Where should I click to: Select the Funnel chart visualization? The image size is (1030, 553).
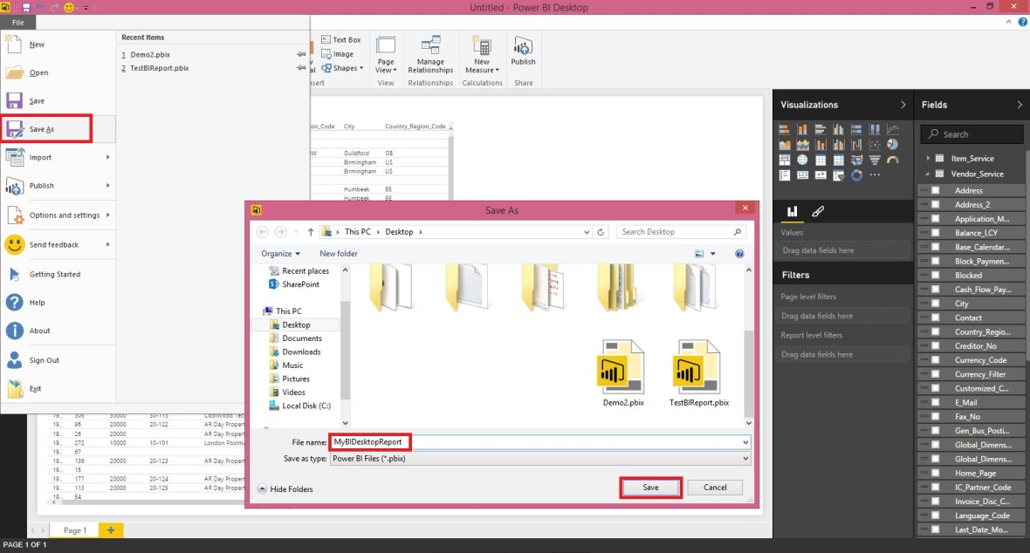point(875,160)
